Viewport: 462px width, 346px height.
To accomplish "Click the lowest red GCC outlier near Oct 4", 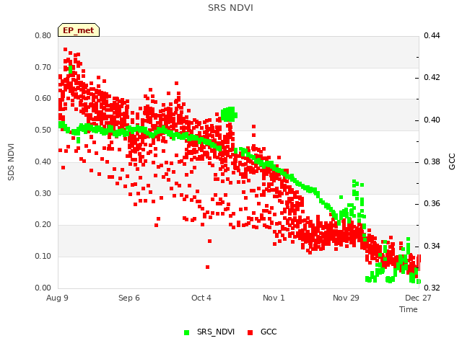I will pos(207,267).
